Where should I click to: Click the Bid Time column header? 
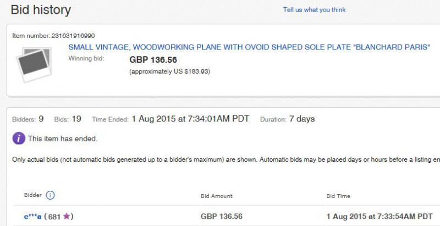click(338, 196)
